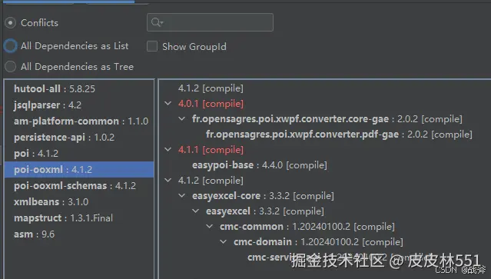Focus the dependency search field

(210, 22)
